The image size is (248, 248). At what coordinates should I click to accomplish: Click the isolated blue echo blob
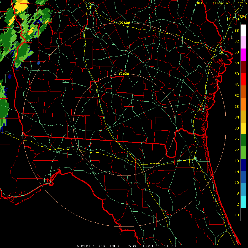coord(39,63)
